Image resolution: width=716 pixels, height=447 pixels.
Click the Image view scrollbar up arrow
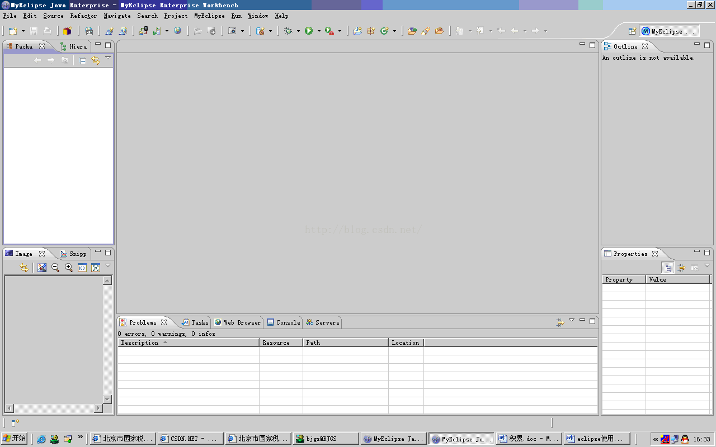tap(107, 280)
